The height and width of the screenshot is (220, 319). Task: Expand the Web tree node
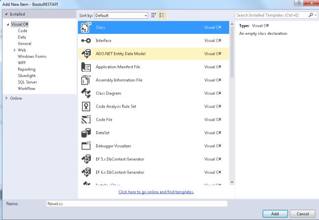pyautogui.click(x=14, y=50)
